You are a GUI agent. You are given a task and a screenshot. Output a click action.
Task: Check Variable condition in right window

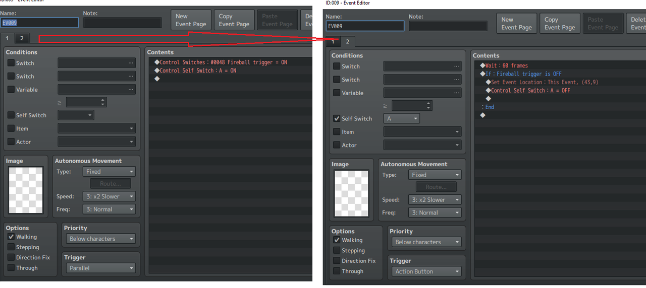337,93
